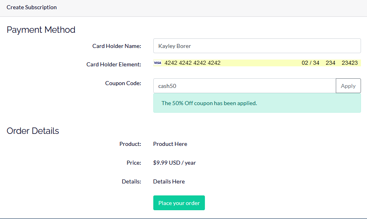Click the Coupon Code input field

(245, 86)
